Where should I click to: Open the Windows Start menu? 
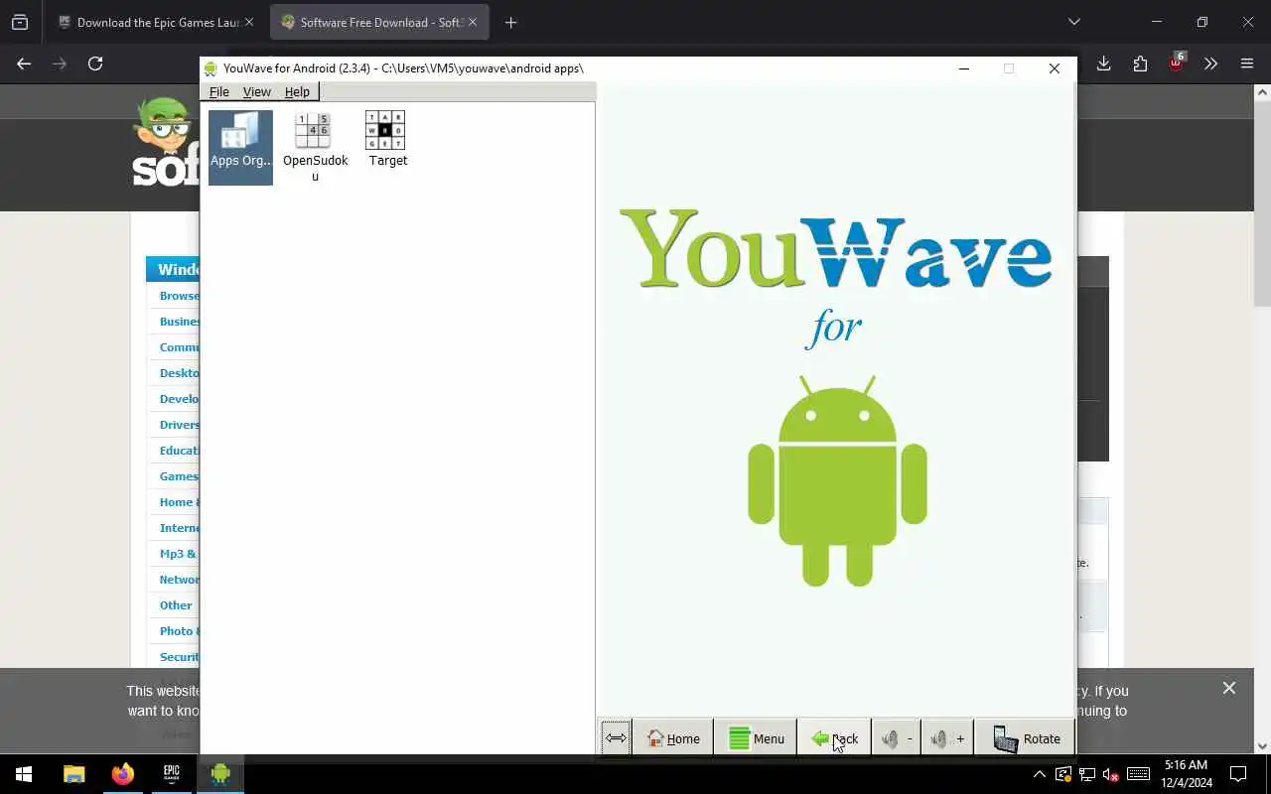click(x=24, y=774)
